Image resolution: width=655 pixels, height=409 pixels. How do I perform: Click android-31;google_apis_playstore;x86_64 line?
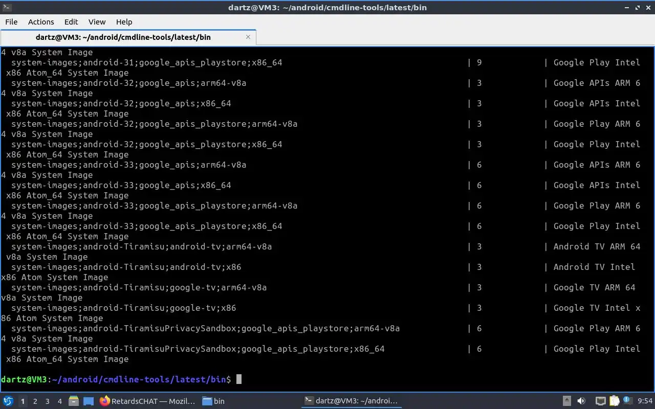pos(146,62)
